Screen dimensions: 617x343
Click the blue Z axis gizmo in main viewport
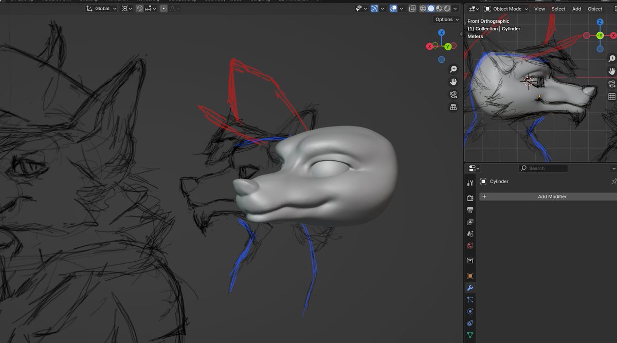tap(442, 33)
